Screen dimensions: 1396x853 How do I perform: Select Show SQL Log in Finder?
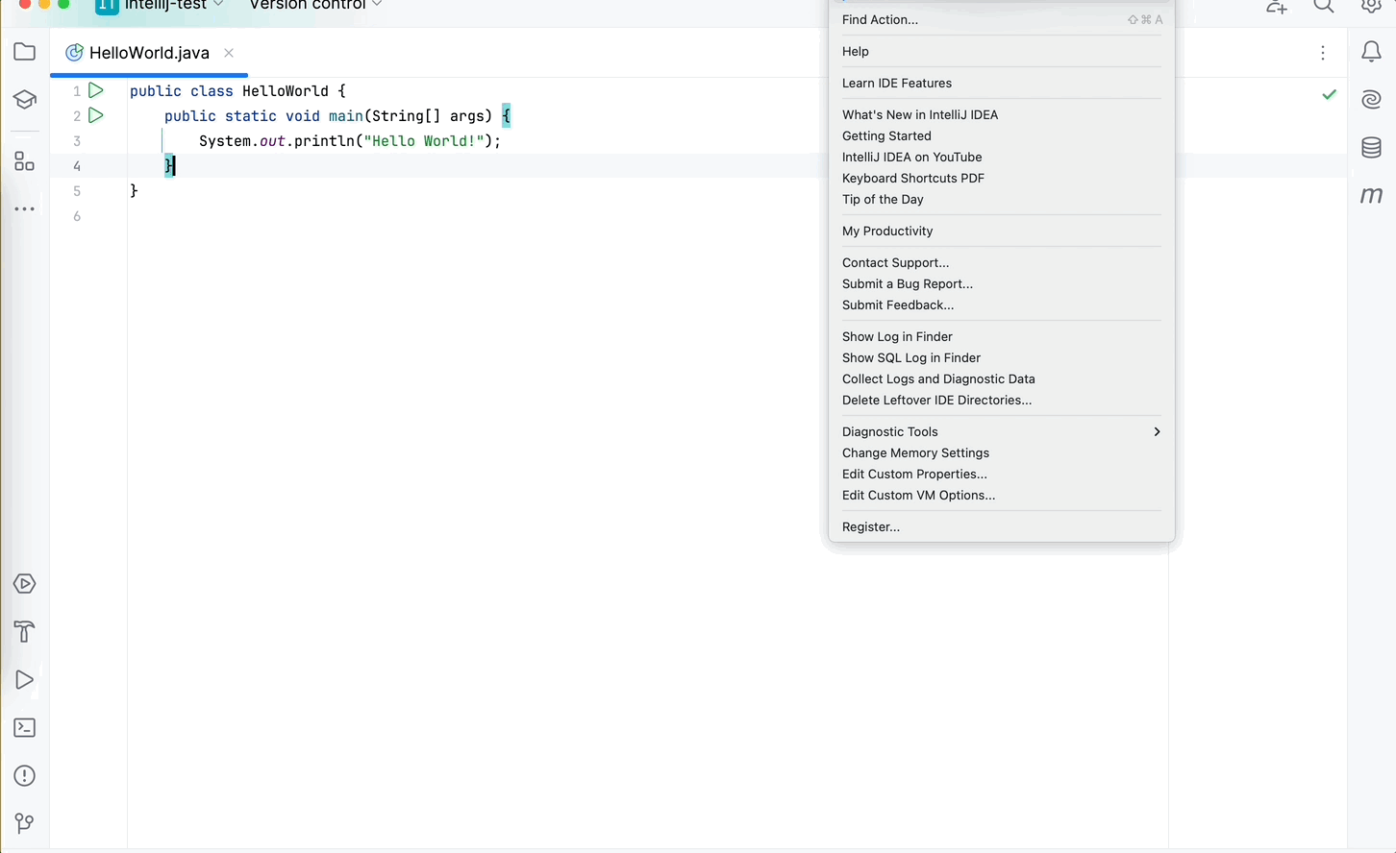coord(1001,358)
